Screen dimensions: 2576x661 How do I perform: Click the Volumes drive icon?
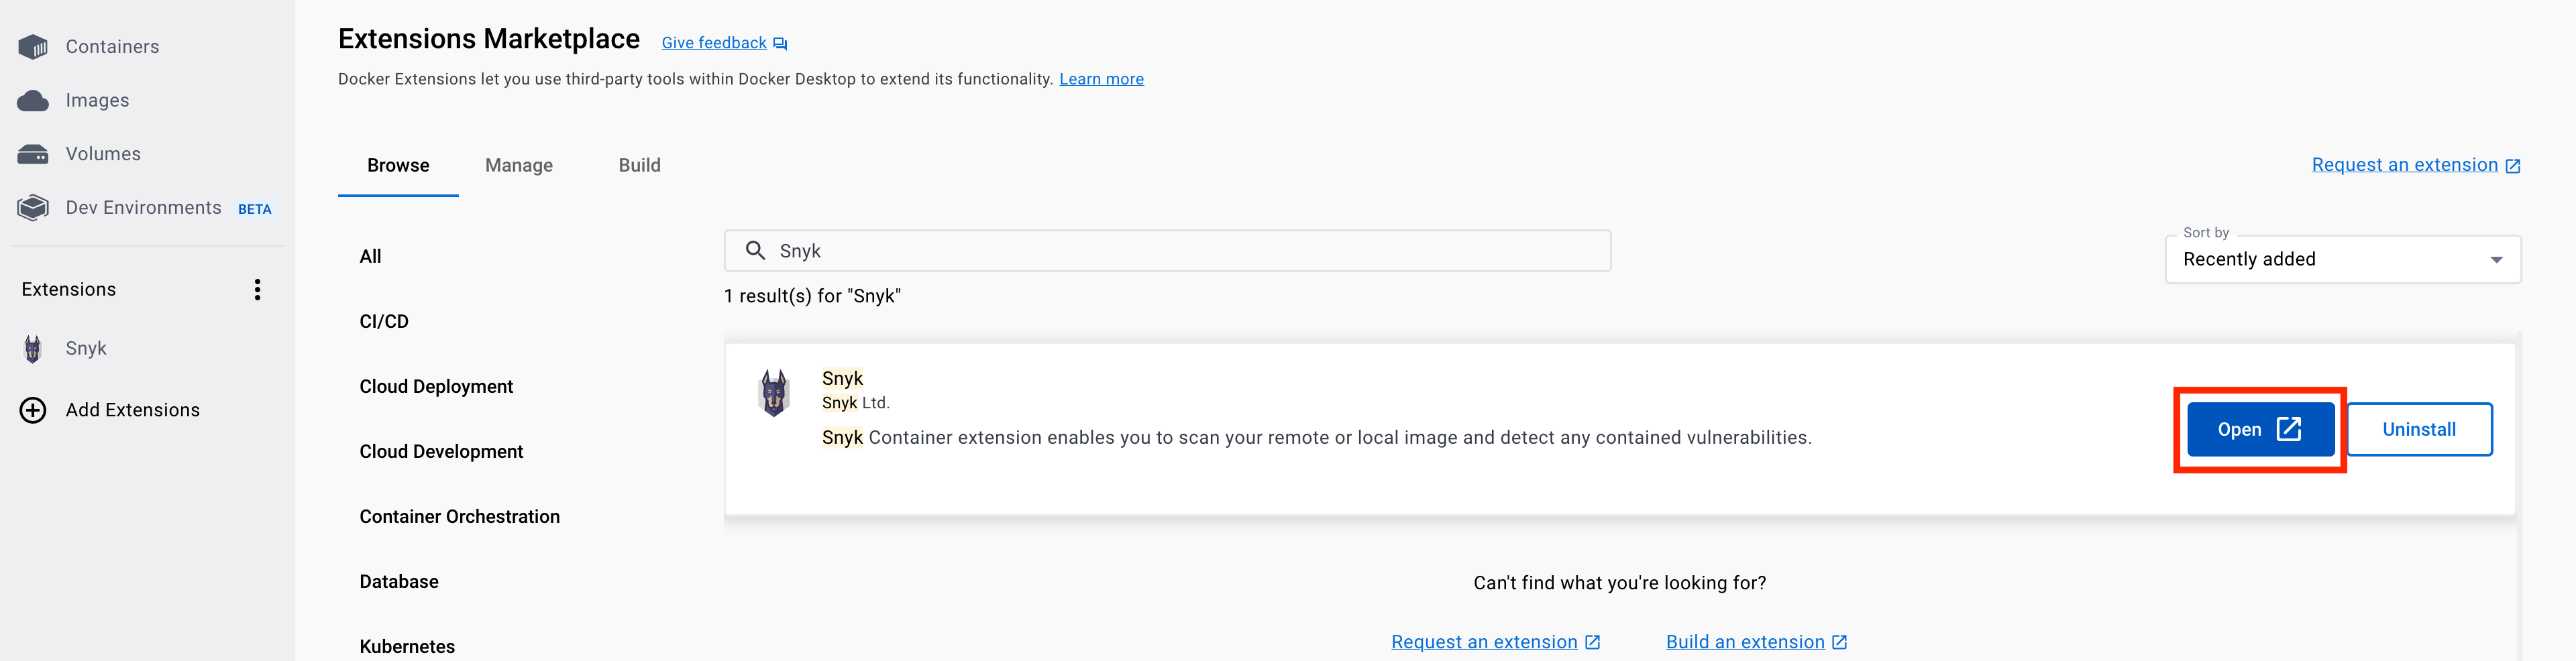[x=33, y=154]
